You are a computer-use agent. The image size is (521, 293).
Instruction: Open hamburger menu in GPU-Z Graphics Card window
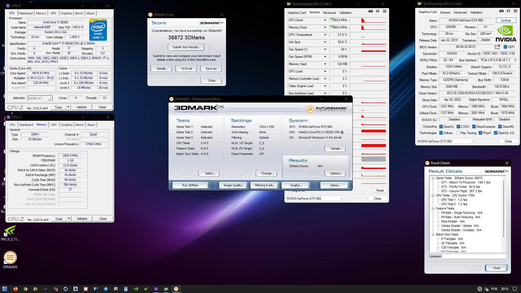pyautogui.click(x=515, y=11)
